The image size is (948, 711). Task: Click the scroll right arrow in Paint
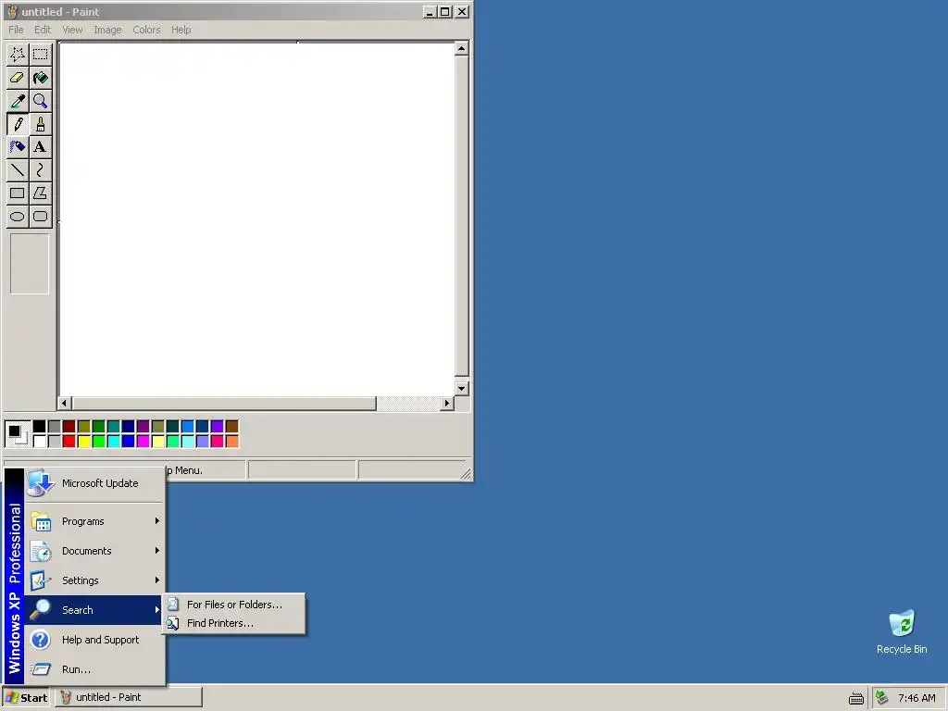click(x=447, y=403)
